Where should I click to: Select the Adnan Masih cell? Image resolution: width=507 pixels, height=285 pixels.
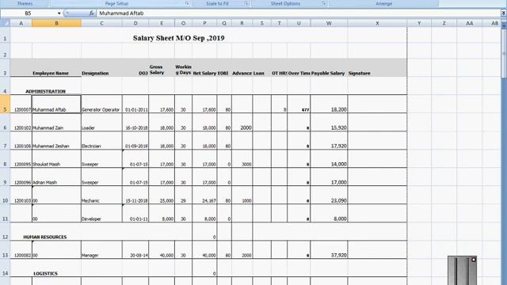[x=56, y=177]
